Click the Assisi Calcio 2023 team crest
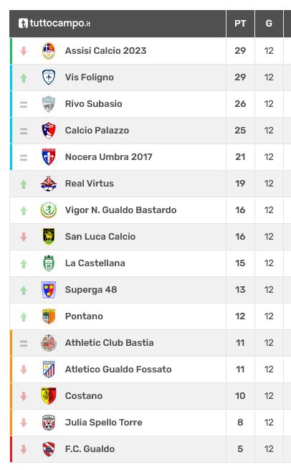The image size is (291, 470). 49,51
